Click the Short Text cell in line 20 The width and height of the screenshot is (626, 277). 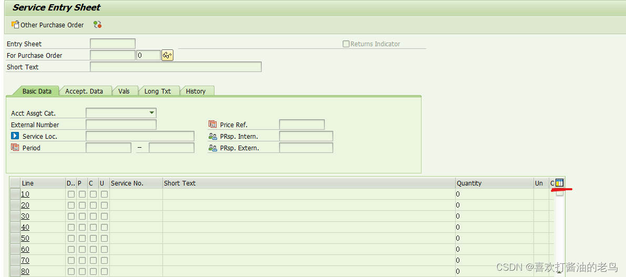pos(309,205)
